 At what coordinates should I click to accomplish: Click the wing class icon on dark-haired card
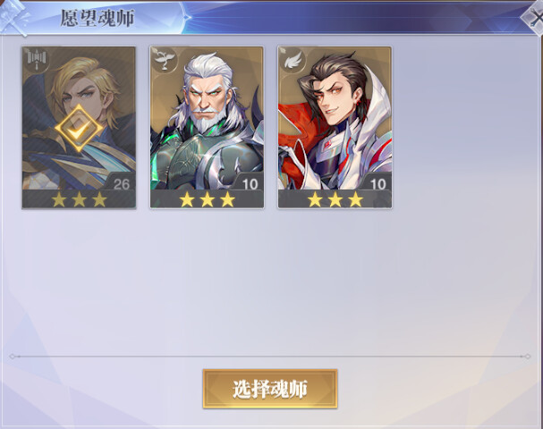pyautogui.click(x=293, y=60)
